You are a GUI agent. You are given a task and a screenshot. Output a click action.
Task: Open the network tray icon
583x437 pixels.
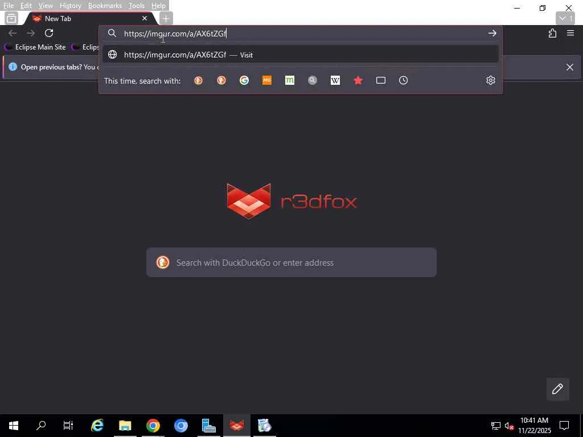click(496, 426)
